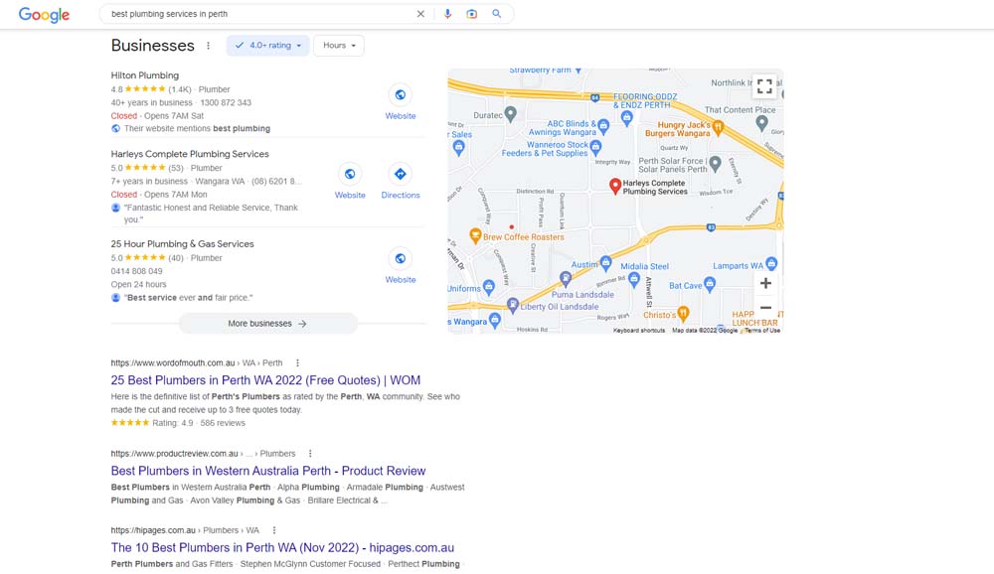Click the phone number 0414 808 049

(136, 271)
